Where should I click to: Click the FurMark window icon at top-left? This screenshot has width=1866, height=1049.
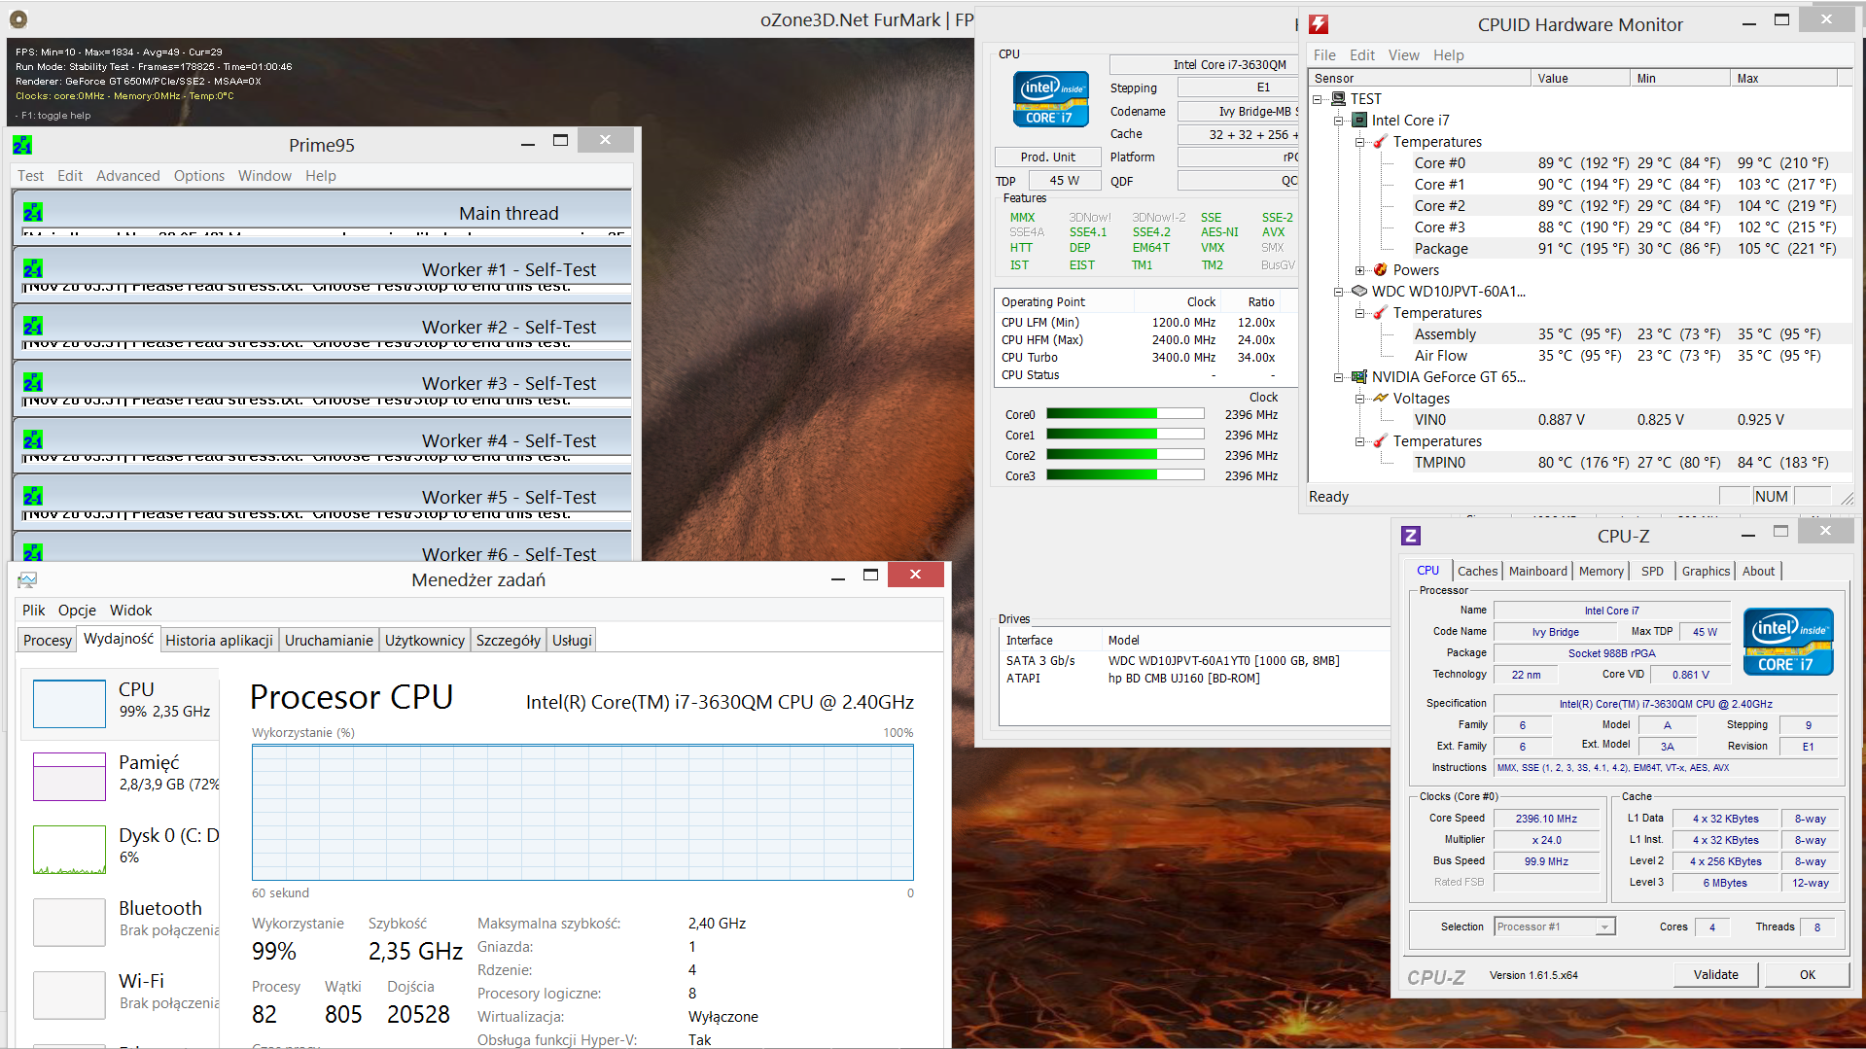tap(18, 18)
